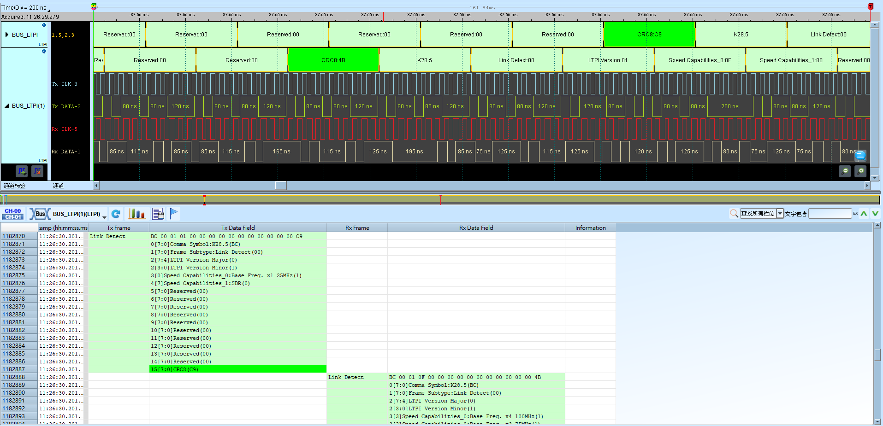The height and width of the screenshot is (426, 883).
Task: Open settings gear for BUS_LTPI channel
Action: pyautogui.click(x=44, y=25)
